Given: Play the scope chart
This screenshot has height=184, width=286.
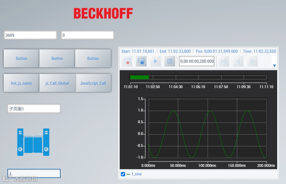Looking at the screenshot, I should [x=155, y=61].
